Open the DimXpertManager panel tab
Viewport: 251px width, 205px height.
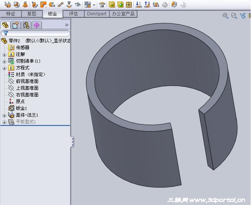37,25
